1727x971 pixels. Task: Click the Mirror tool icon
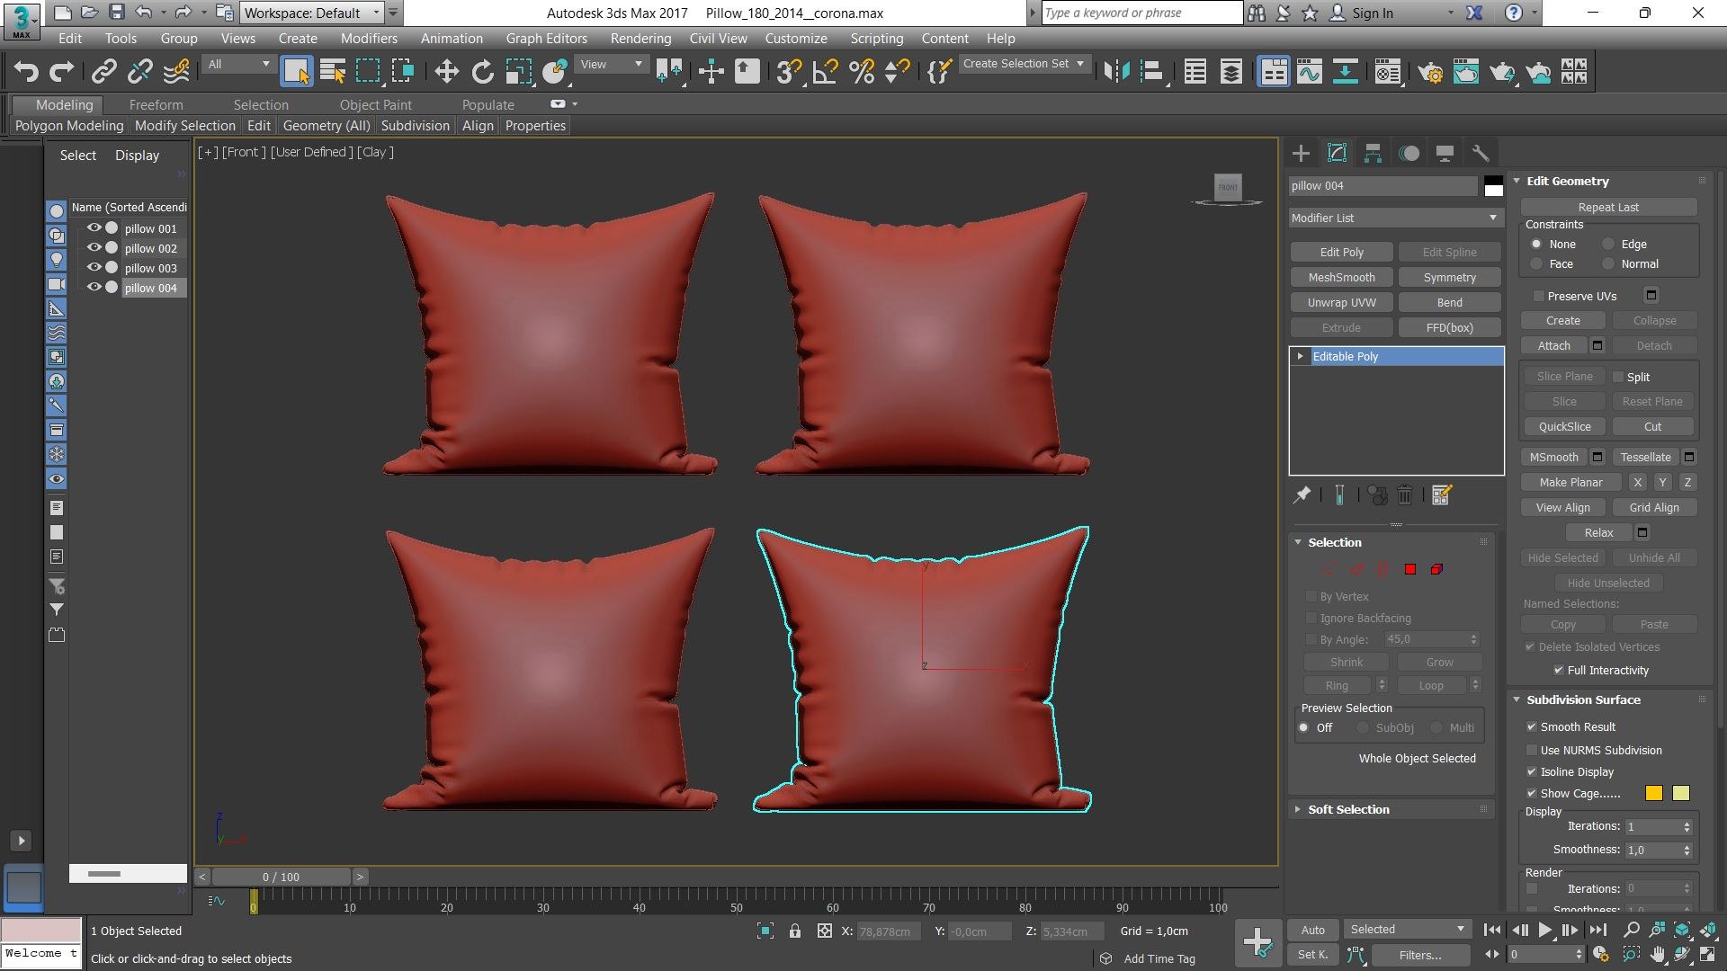click(x=1116, y=72)
